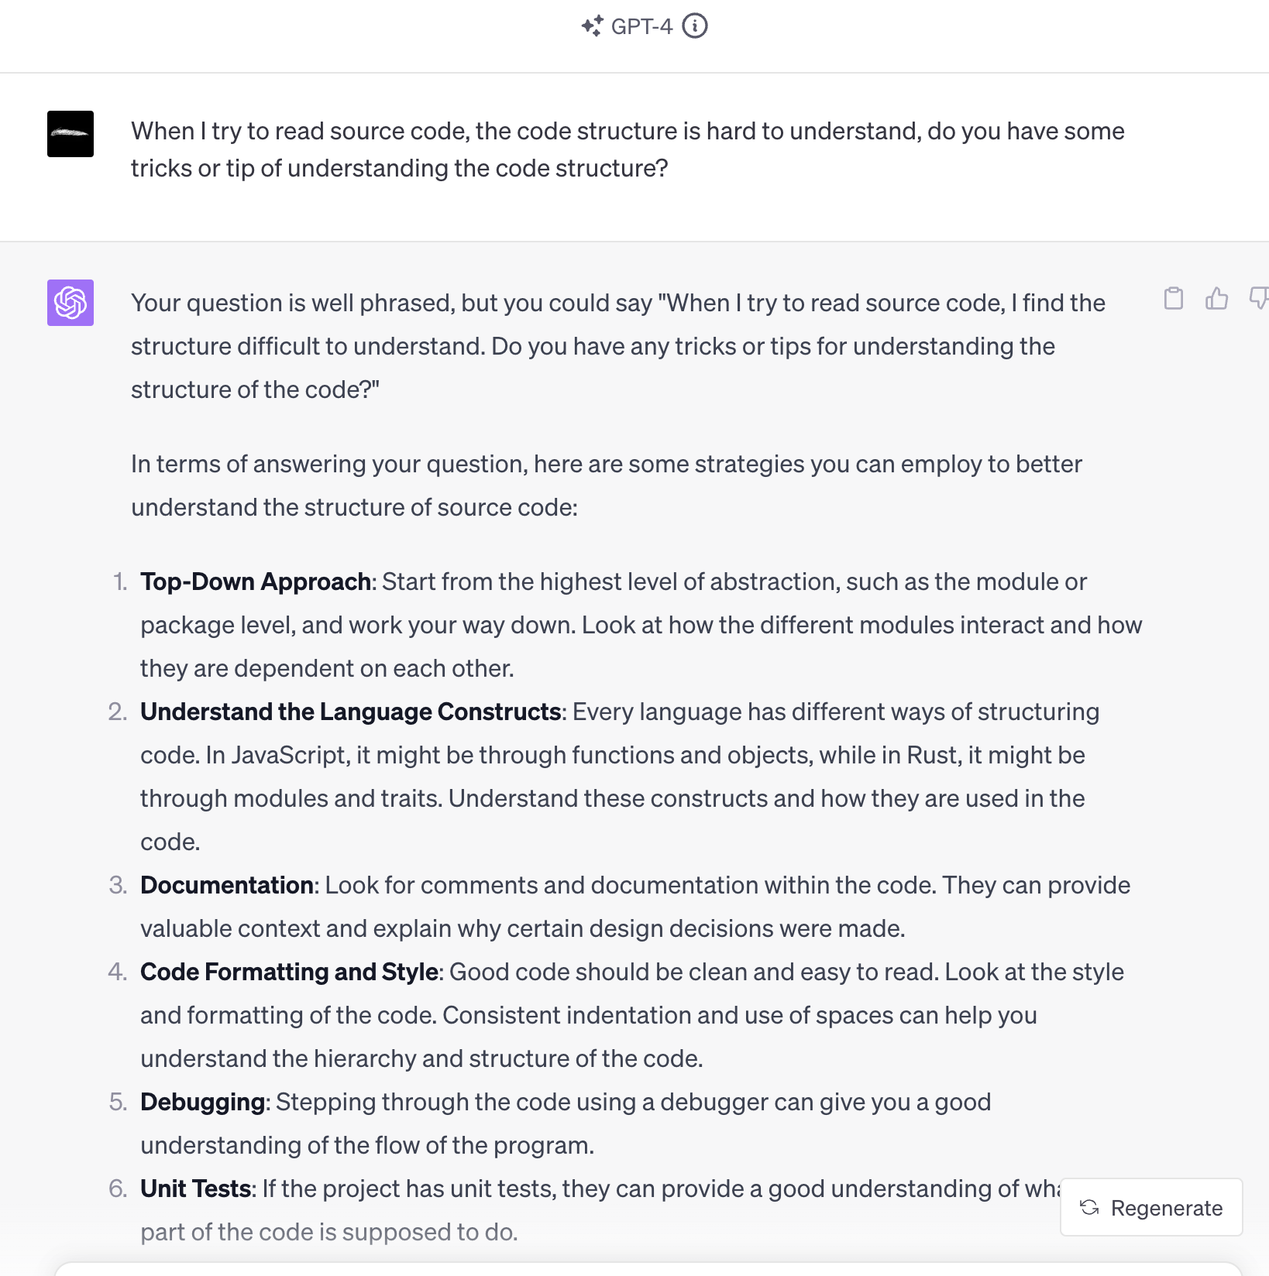Screen dimensions: 1269x1276
Task: Give the response a thumbs up
Action: 1216,298
